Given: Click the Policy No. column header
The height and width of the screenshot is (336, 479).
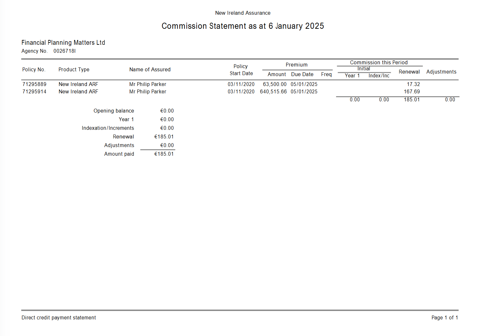Looking at the screenshot, I should click(x=34, y=70).
